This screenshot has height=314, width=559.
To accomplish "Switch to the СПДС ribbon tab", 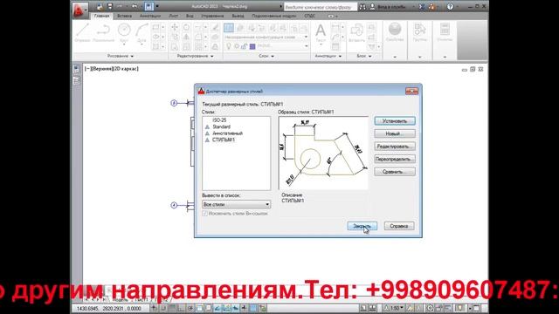I will [309, 16].
